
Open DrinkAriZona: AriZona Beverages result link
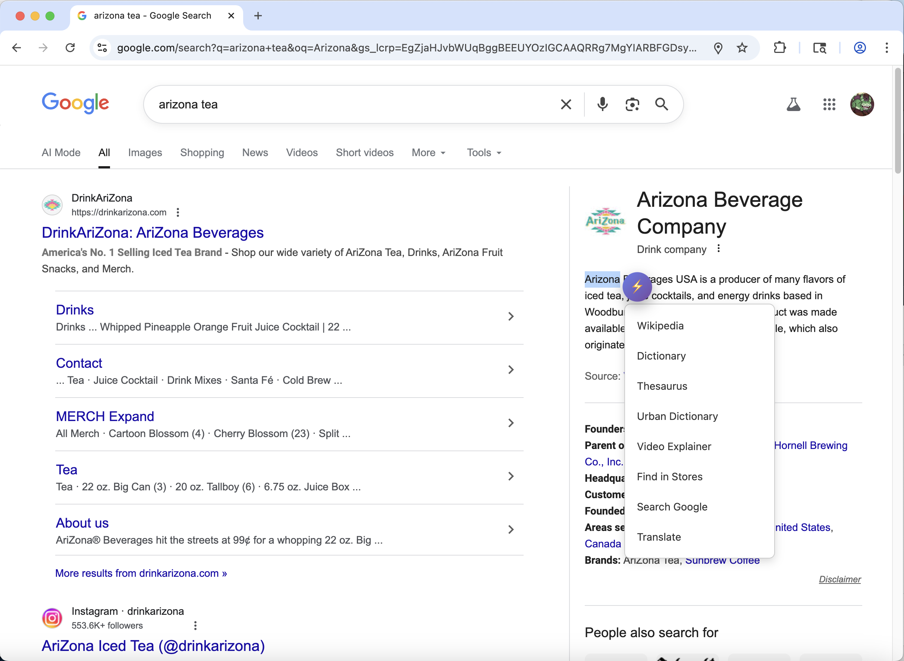[x=153, y=233]
